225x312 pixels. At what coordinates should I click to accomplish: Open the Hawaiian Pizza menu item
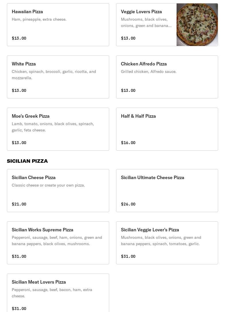pos(58,25)
